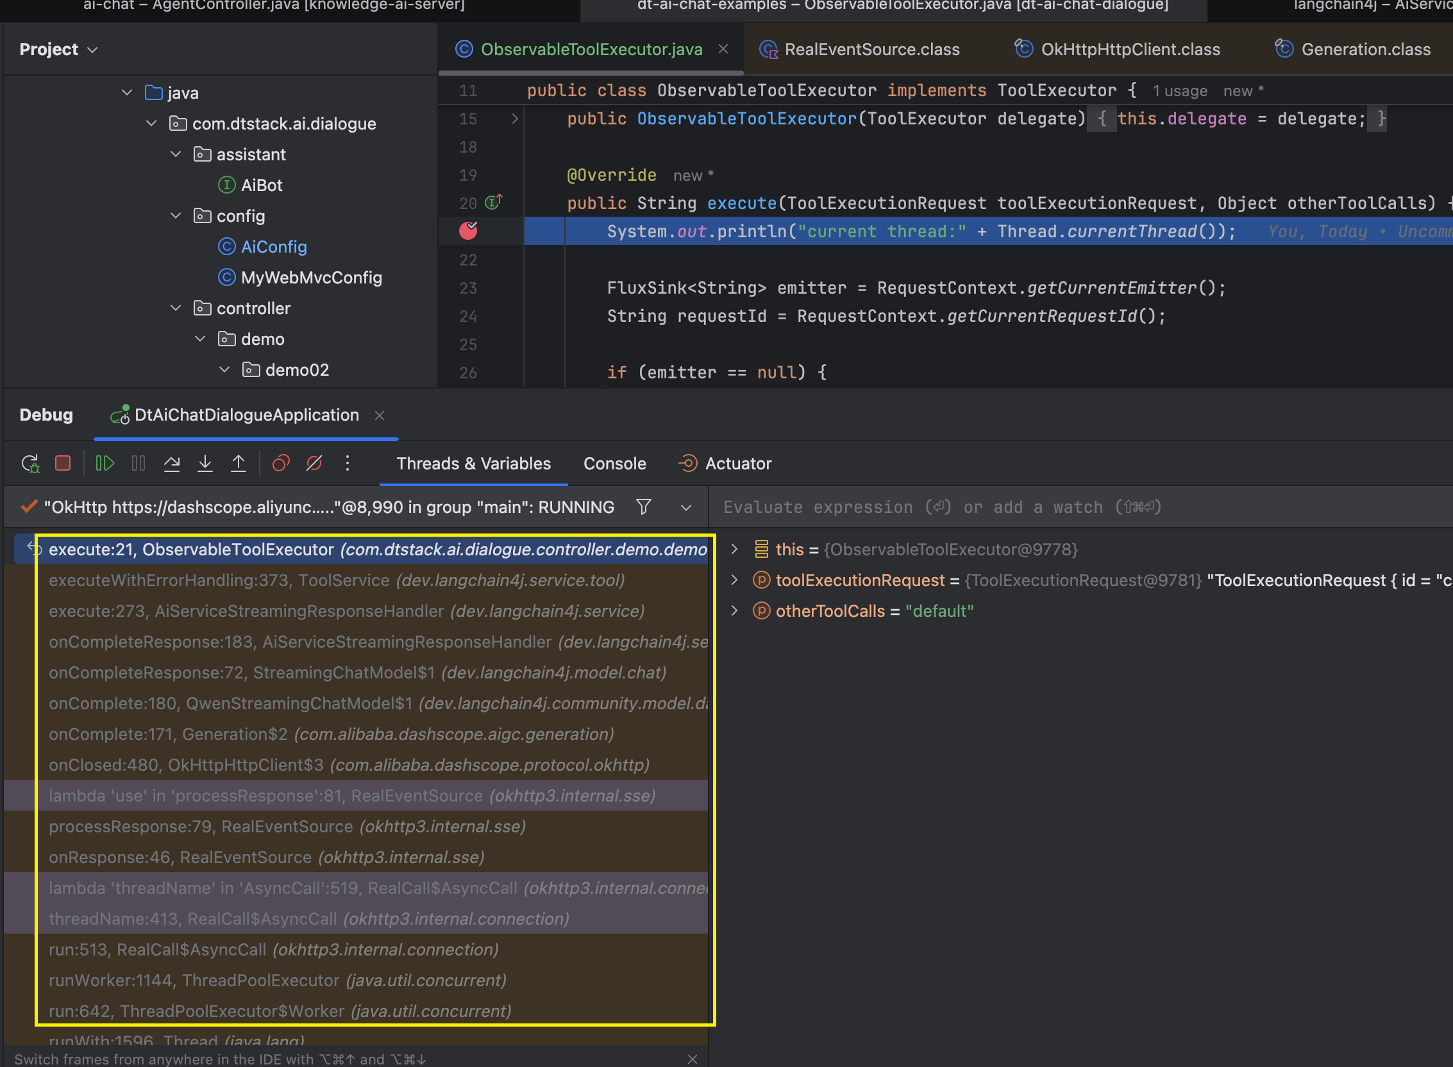Select MyWebMvcConfig in project tree
This screenshot has width=1453, height=1067.
(300, 278)
